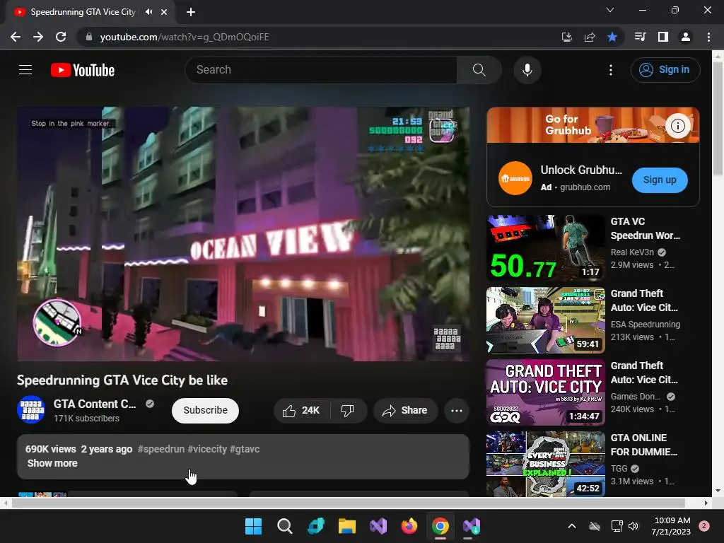This screenshot has width=724, height=543.
Task: Click the Grubhub ad info icon
Action: (x=677, y=126)
